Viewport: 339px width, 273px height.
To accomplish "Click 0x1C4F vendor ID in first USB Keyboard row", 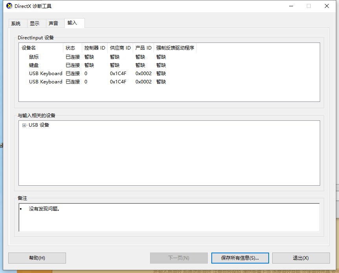I will coord(118,74).
